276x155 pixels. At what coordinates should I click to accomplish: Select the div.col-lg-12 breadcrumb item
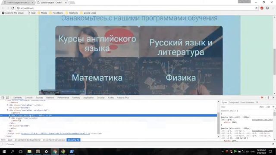point(73,140)
